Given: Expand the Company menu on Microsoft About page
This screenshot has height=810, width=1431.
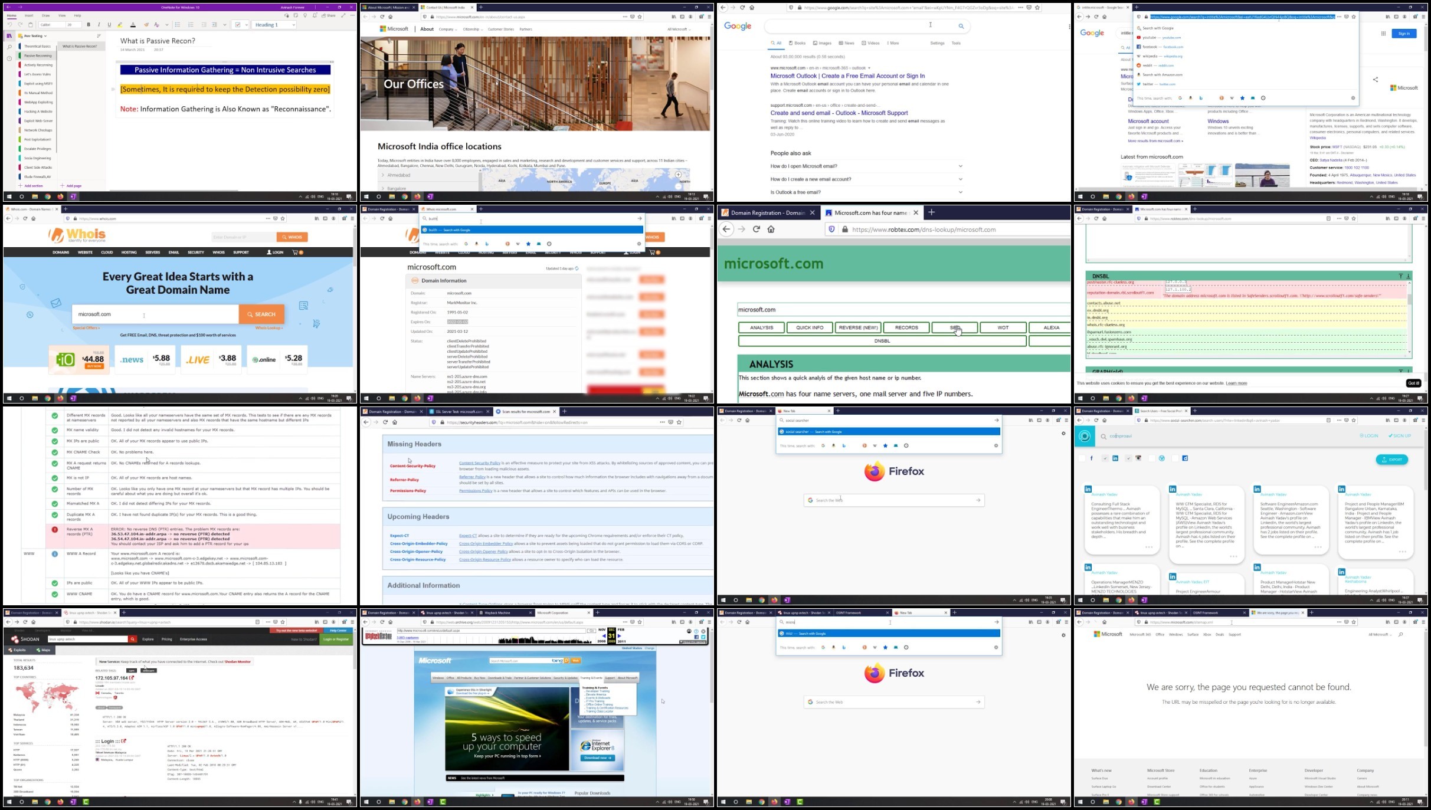Looking at the screenshot, I should 447,29.
